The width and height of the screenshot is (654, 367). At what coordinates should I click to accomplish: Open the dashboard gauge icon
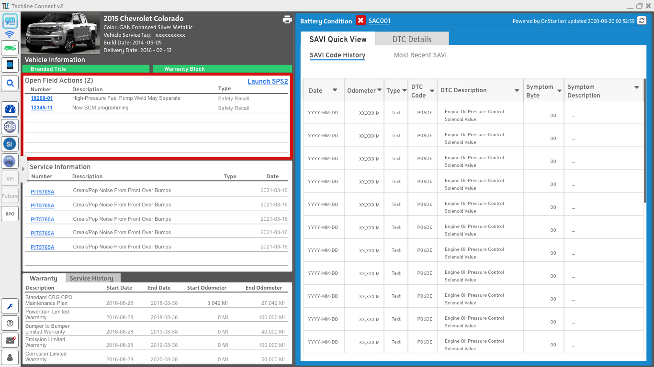[x=10, y=109]
